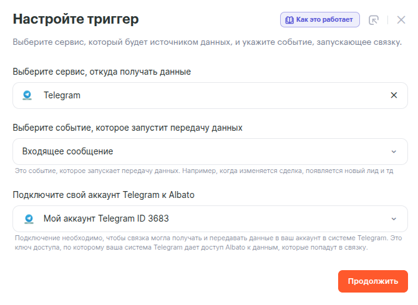The image size is (418, 305).
Task: Clear the selected Telegram service
Action: pyautogui.click(x=394, y=95)
